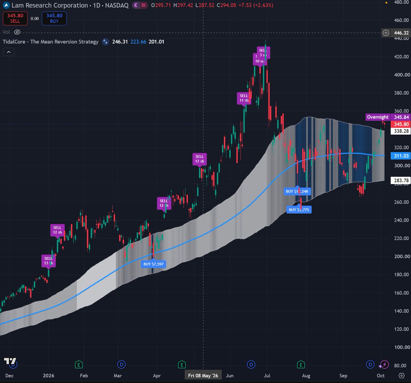Select the SELL 13 sh trade marker
Viewport: 411px width, 383px height.
click(x=48, y=261)
